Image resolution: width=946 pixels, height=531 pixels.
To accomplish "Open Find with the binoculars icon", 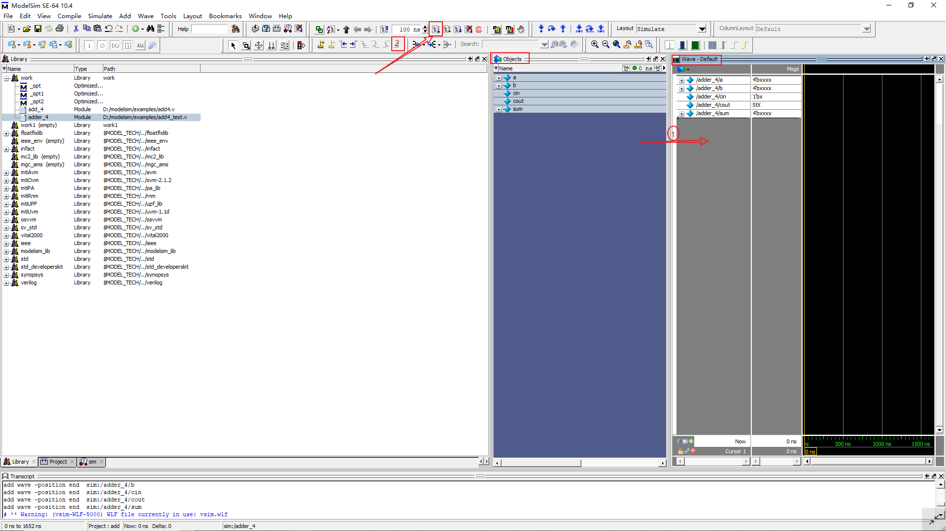I will [151, 29].
